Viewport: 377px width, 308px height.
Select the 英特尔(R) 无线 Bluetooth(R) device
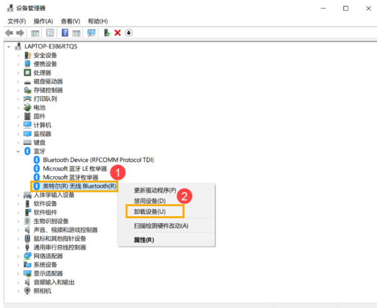(x=79, y=186)
